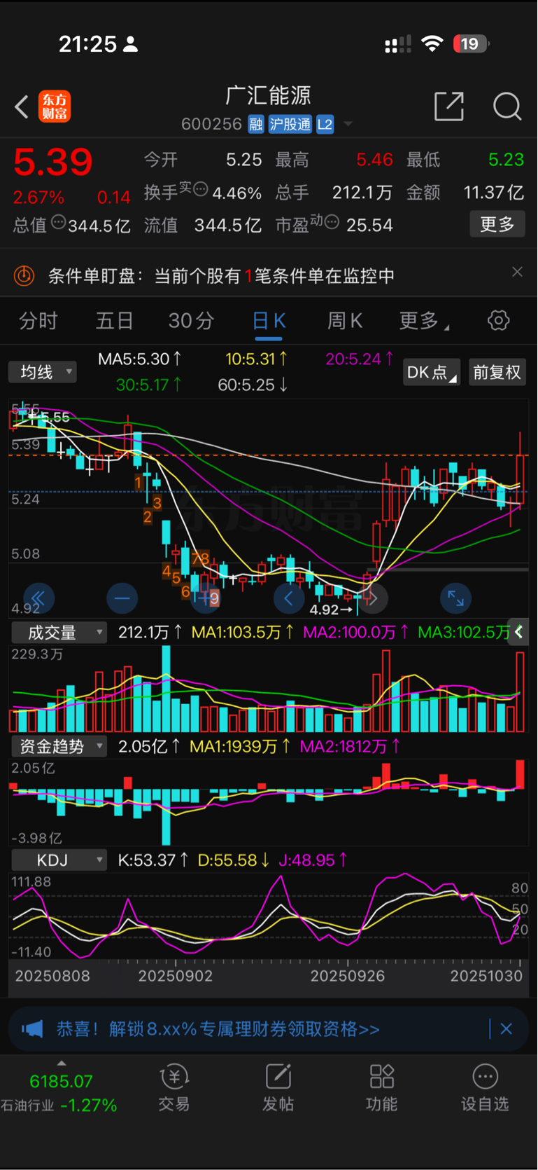The image size is (538, 1170).
Task: Collapse volume legend side arrow
Action: [518, 632]
